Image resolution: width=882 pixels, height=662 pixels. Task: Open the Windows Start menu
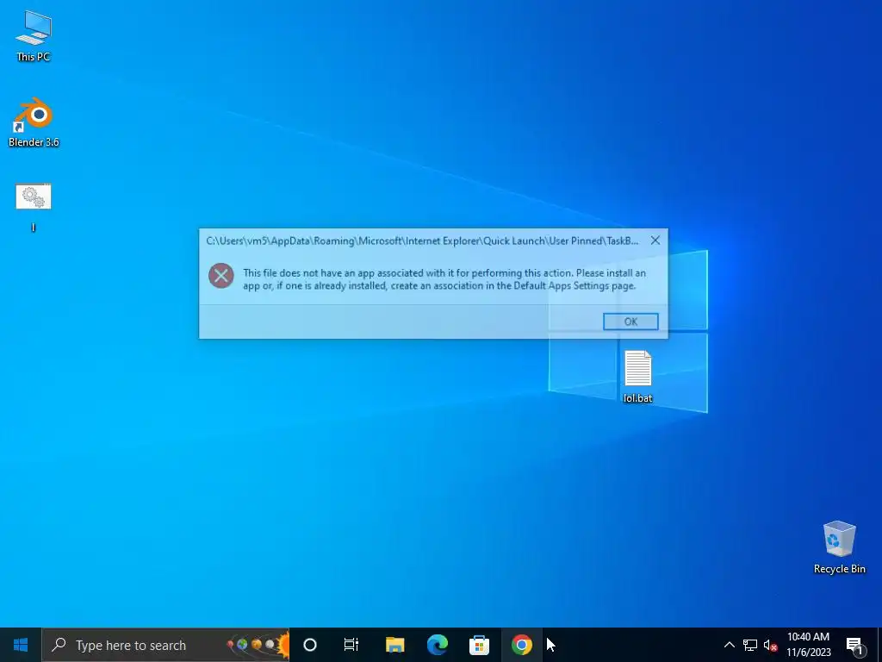pyautogui.click(x=21, y=645)
